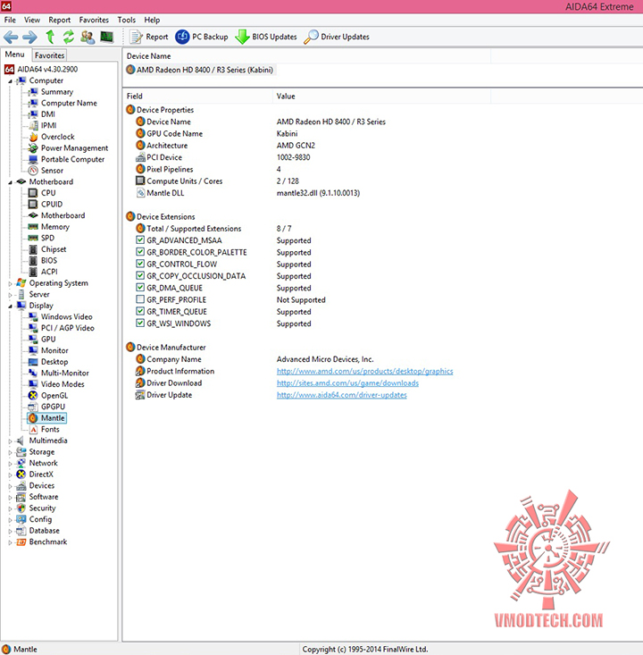
Task: Open the File menu
Action: 10,20
